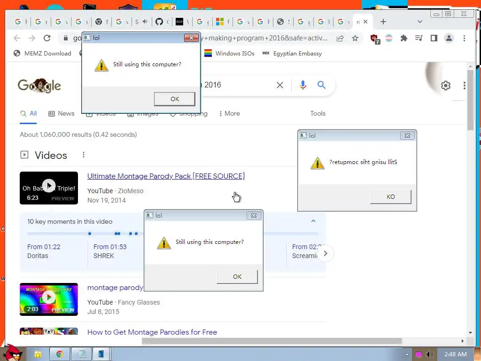Click the page vertical scrollbar thumb
This screenshot has width=481, height=361.
(x=470, y=100)
